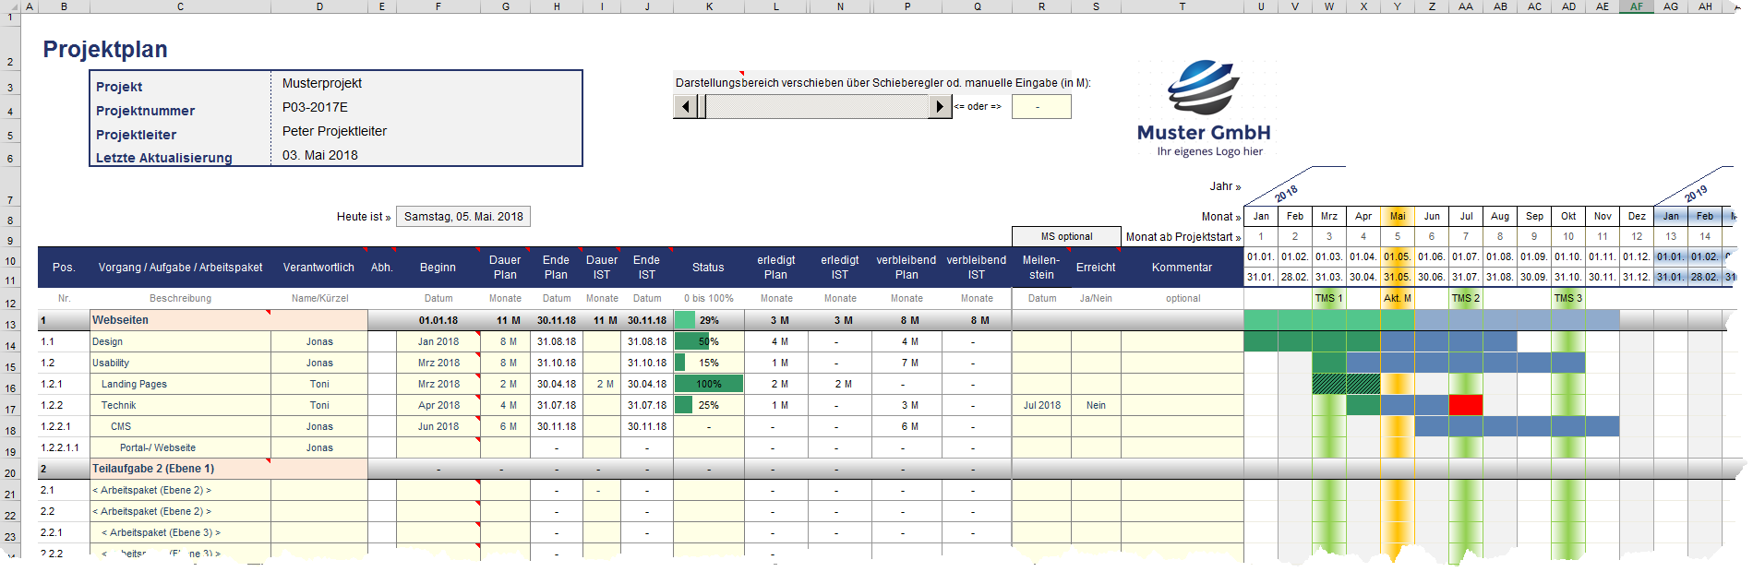The height and width of the screenshot is (572, 1753).
Task: Click the manual month input field
Action: tap(1040, 107)
